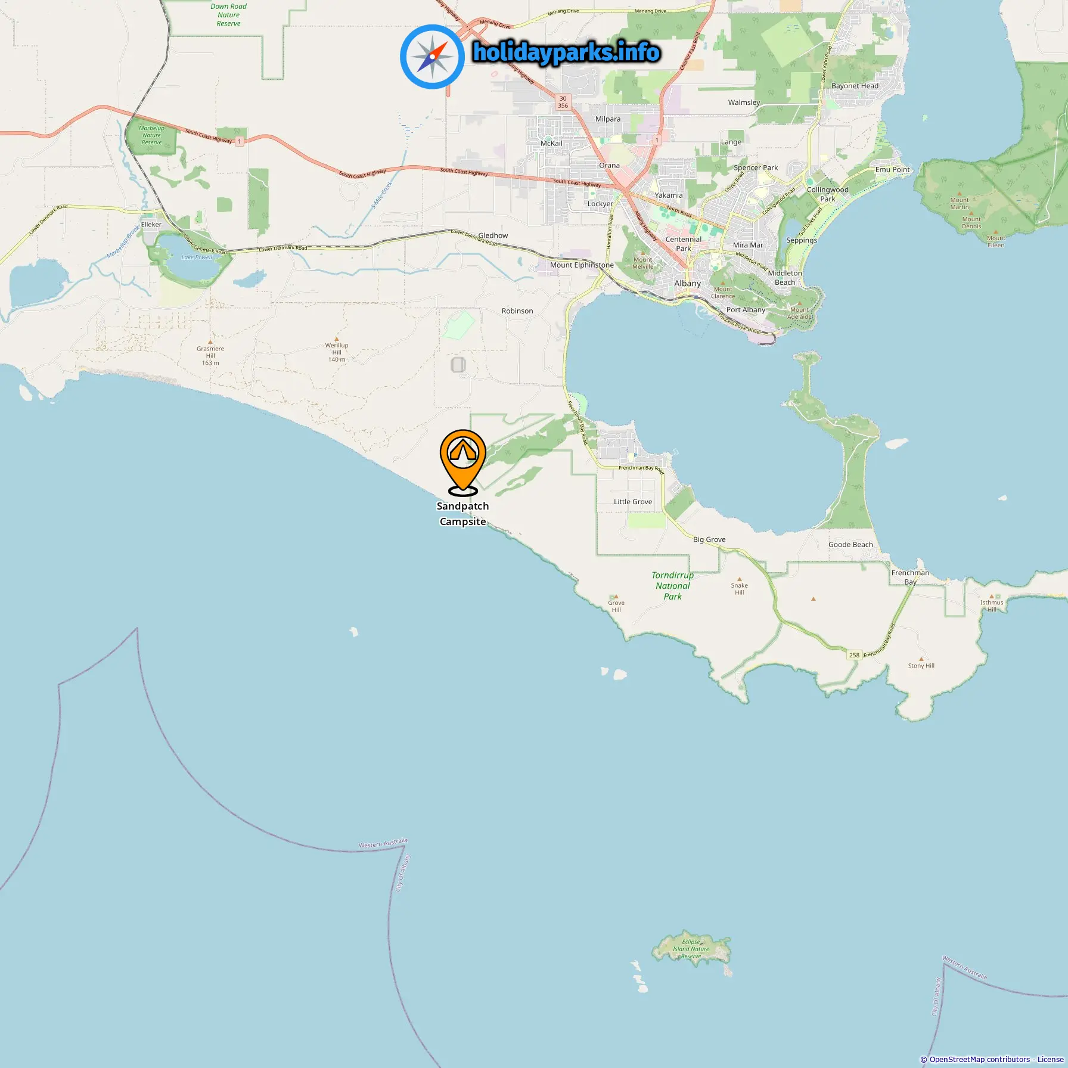
Task: Click the Torndirrup National Park label
Action: click(673, 586)
